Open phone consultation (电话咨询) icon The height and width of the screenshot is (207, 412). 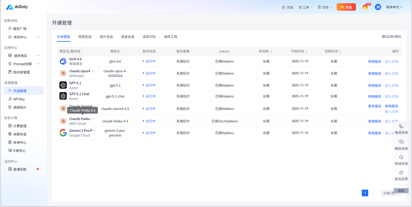(x=401, y=127)
